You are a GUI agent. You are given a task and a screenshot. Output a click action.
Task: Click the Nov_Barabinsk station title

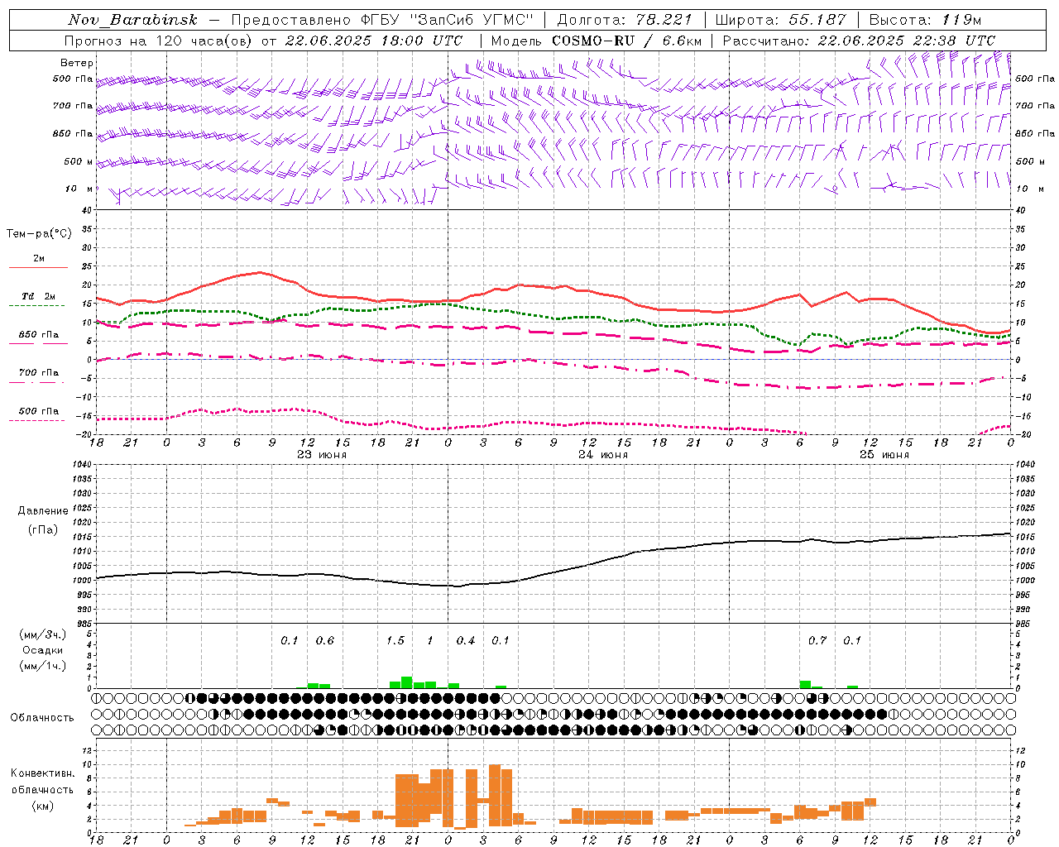(x=133, y=20)
